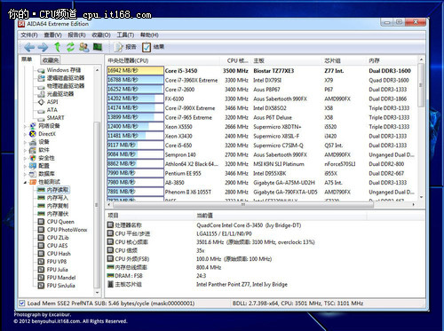Click the green monitor toolbar icon

click(x=98, y=47)
